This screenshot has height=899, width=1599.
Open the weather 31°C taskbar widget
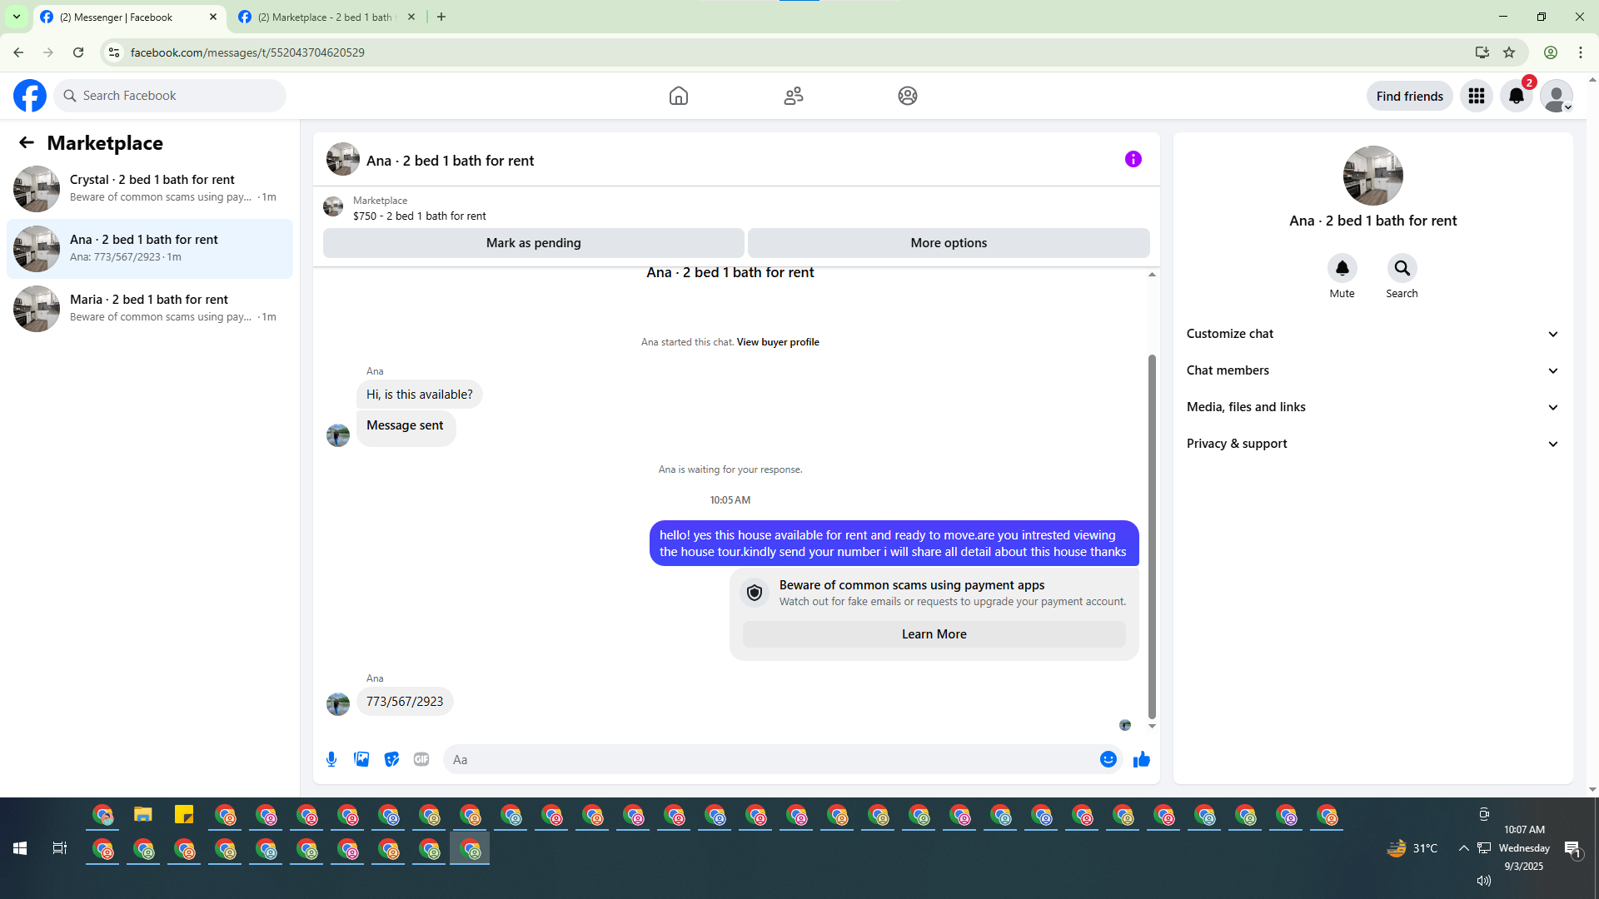(x=1412, y=848)
